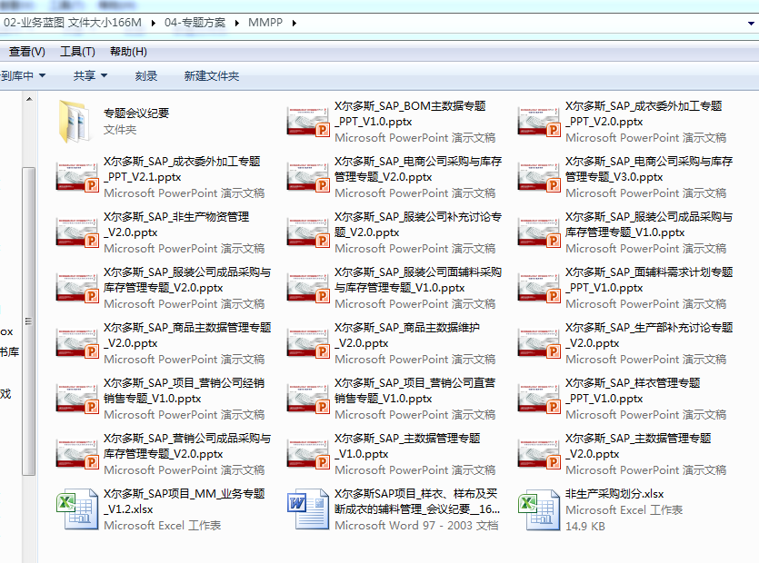The image size is (759, 563).
Task: Select the BOM主数据专题_PPT_V1.0.pptx file icon
Action: click(308, 122)
